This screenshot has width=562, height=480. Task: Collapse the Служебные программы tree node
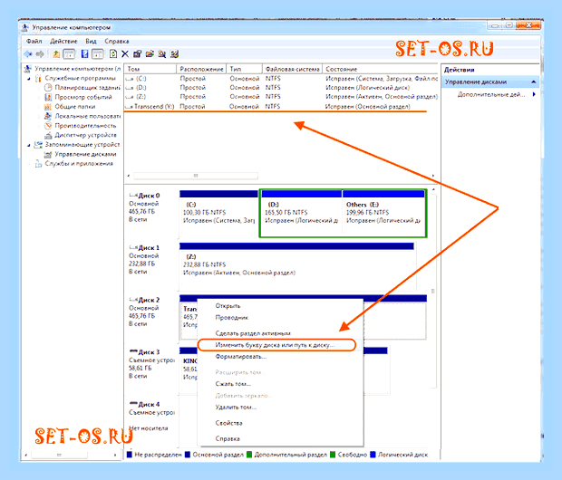[x=29, y=79]
